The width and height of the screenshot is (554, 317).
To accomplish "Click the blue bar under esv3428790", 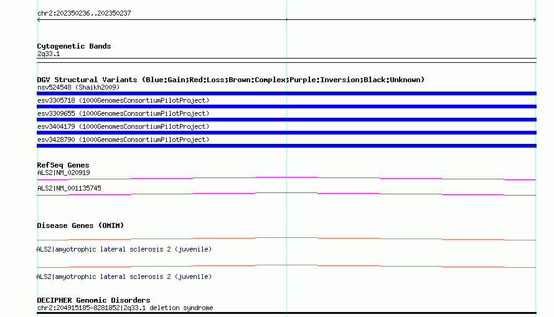I will tap(286, 146).
